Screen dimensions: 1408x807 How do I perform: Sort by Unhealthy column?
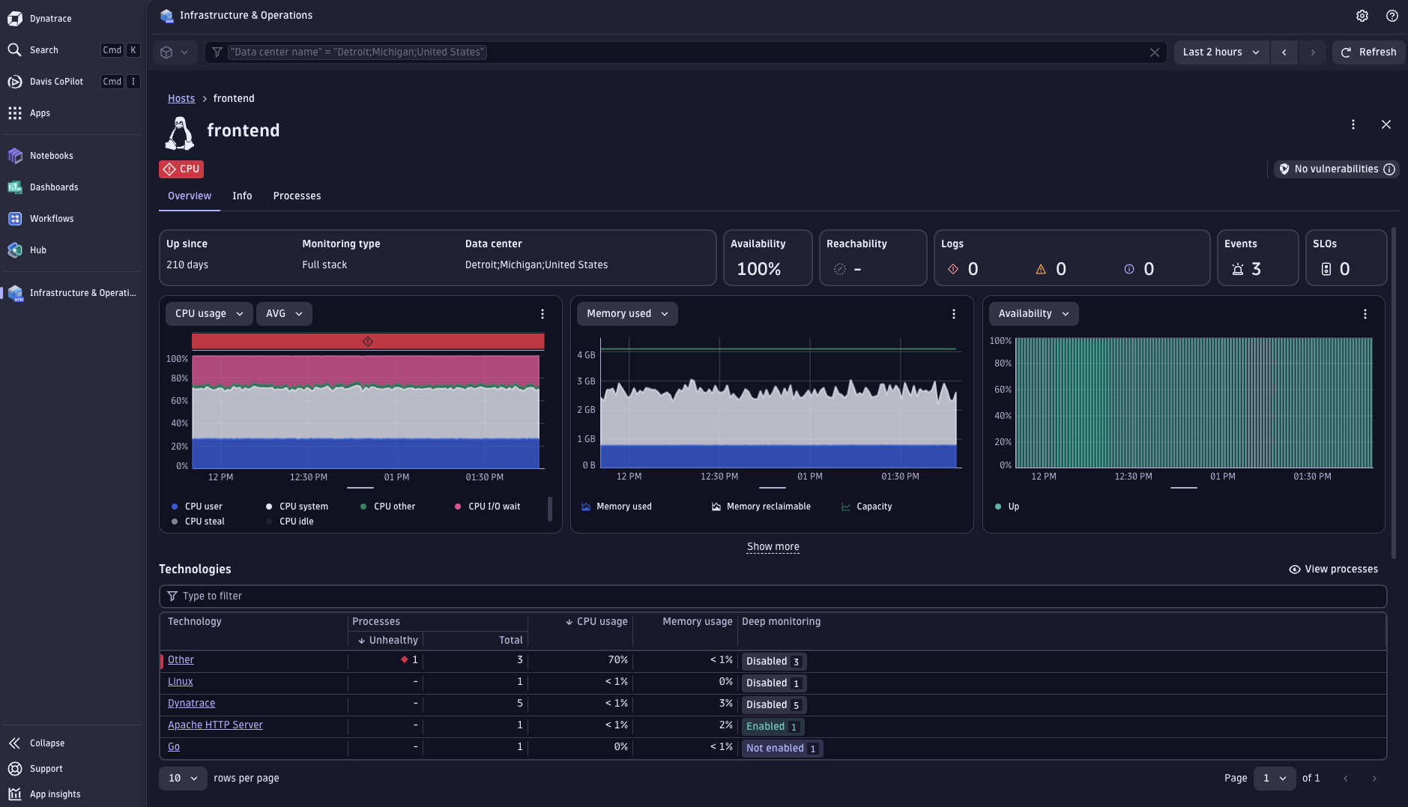coord(387,641)
